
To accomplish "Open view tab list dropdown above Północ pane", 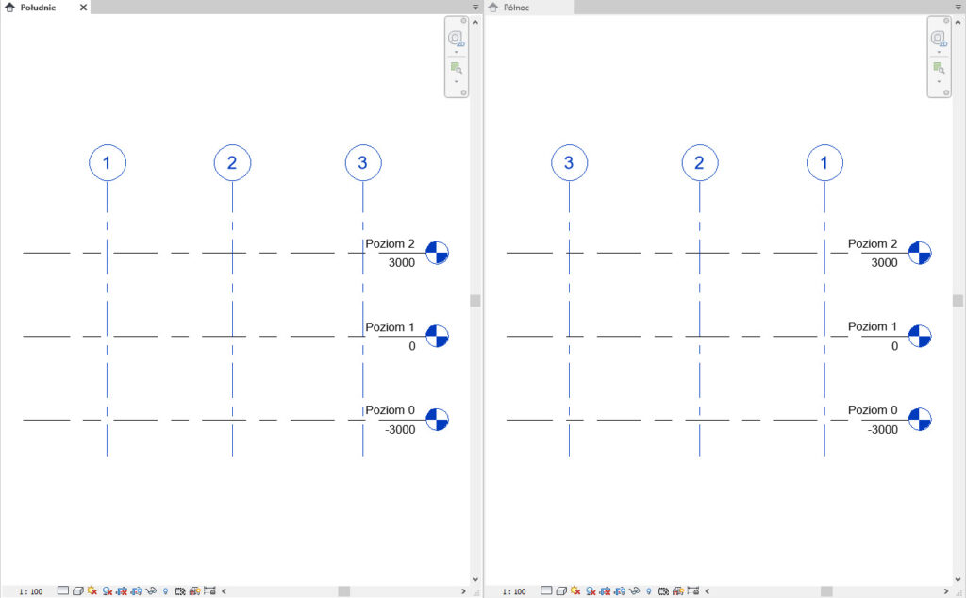I will (x=959, y=7).
